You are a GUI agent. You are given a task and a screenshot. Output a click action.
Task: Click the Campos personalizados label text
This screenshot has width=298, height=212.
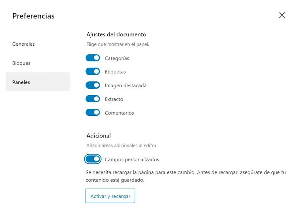tap(132, 160)
